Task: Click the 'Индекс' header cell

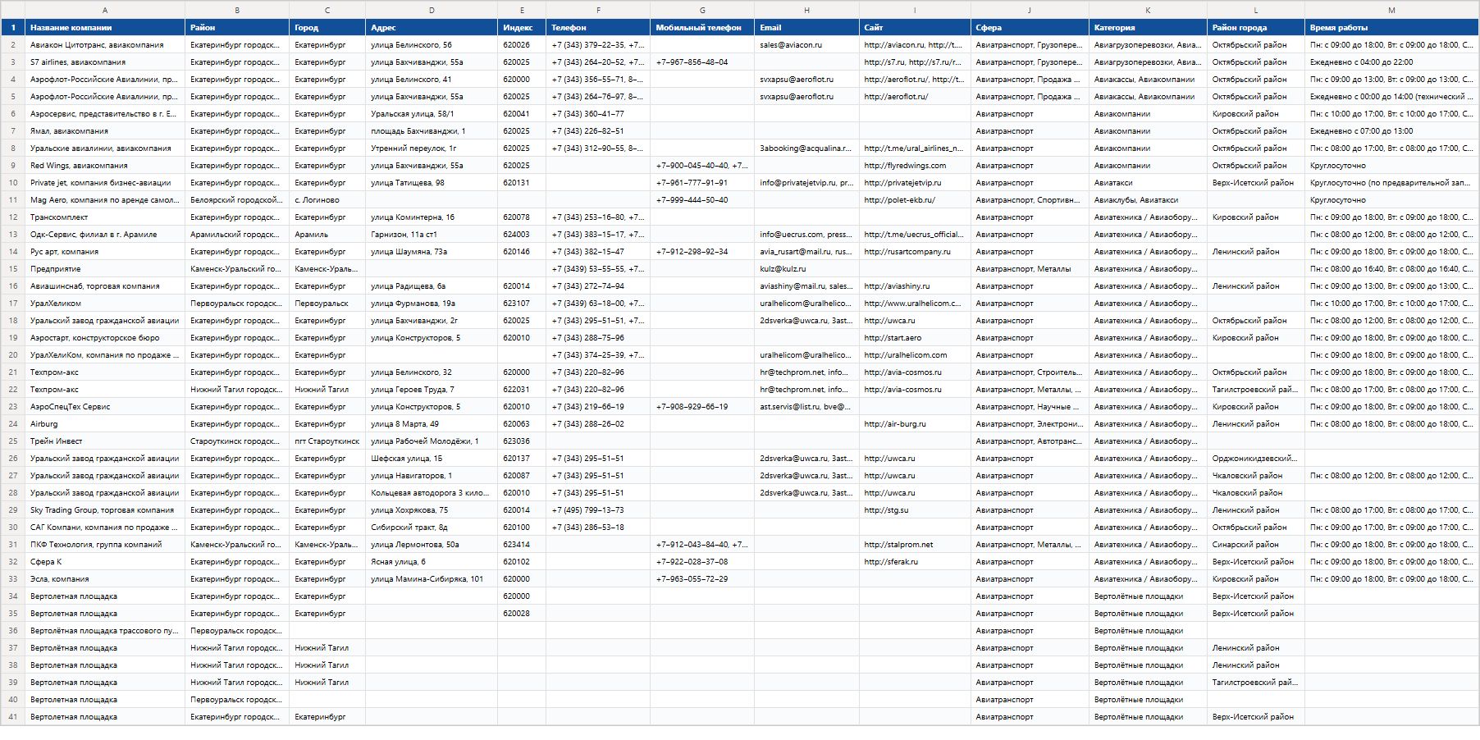Action: tap(522, 28)
